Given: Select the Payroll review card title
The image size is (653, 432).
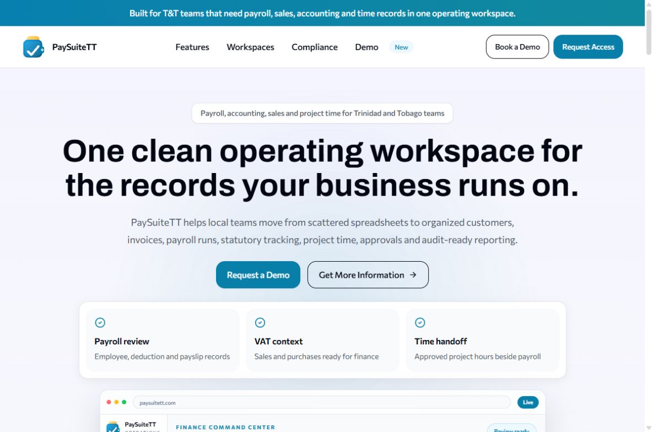Looking at the screenshot, I should click(x=122, y=341).
